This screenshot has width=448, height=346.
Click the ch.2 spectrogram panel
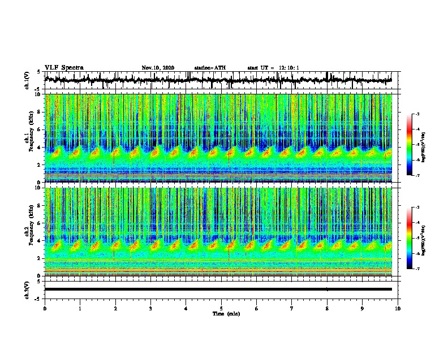[x=218, y=232]
